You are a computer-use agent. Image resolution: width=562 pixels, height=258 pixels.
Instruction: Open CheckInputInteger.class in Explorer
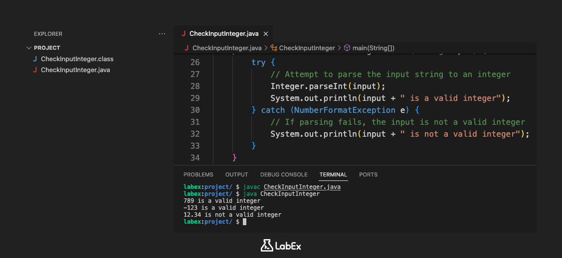point(77,59)
